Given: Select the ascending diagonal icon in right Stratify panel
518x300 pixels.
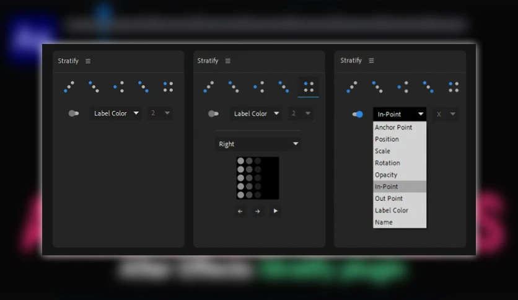Looking at the screenshot, I should point(352,87).
